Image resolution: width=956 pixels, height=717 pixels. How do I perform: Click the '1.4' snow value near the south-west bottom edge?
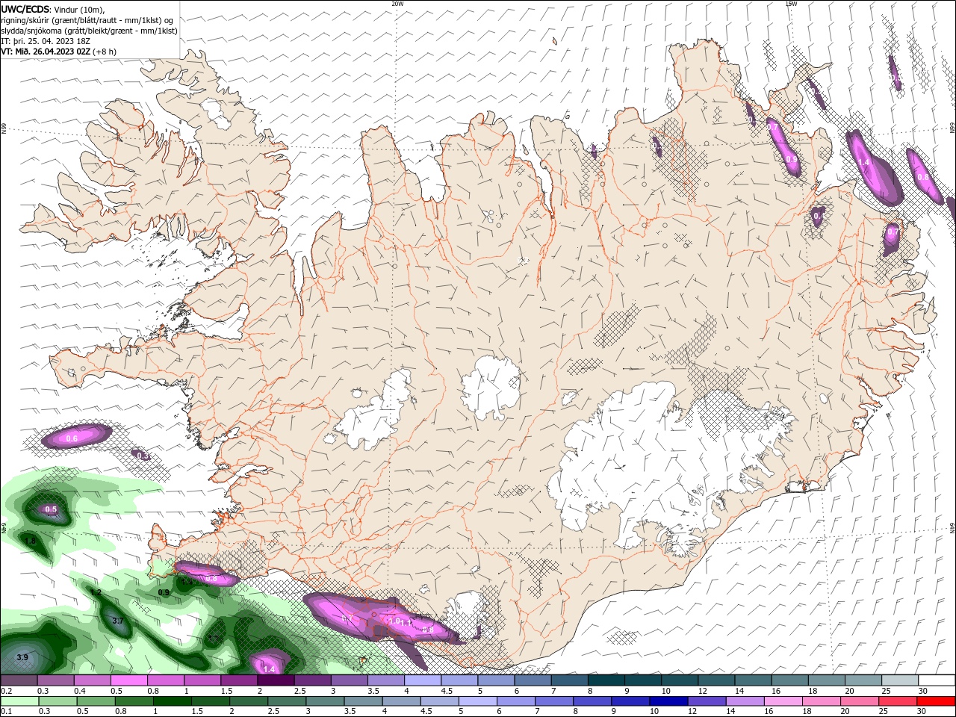(x=270, y=669)
